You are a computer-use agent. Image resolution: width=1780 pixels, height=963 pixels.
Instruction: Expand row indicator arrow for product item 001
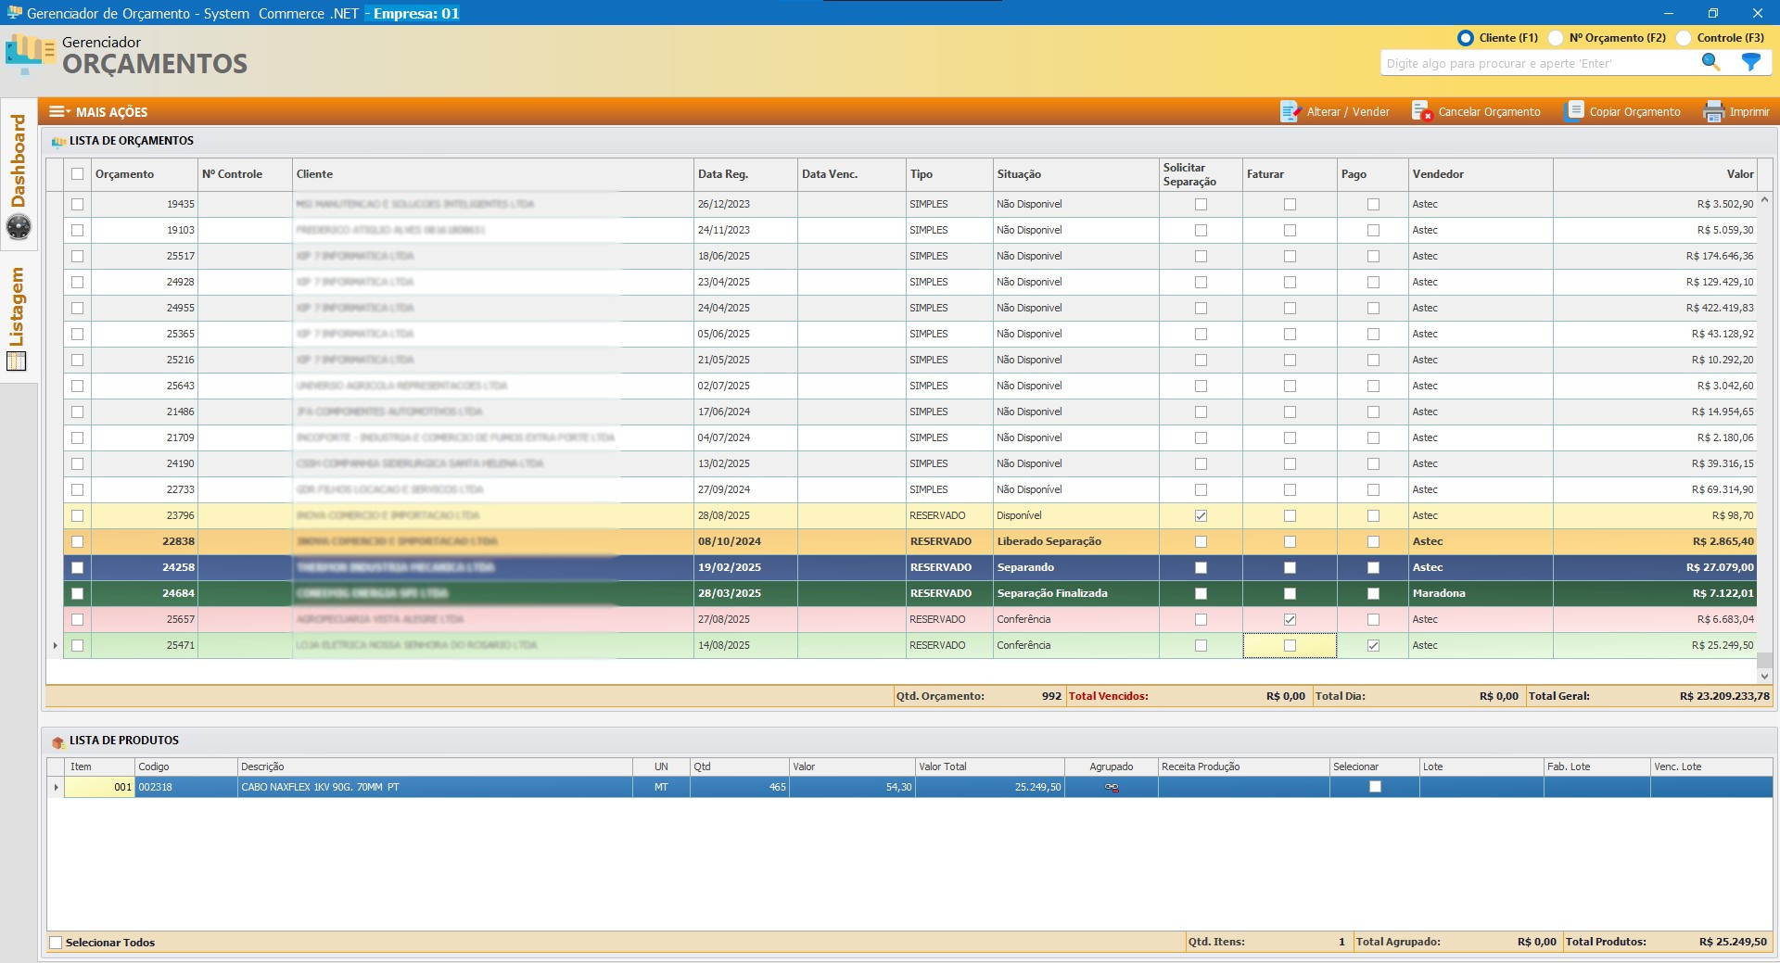[x=56, y=787]
